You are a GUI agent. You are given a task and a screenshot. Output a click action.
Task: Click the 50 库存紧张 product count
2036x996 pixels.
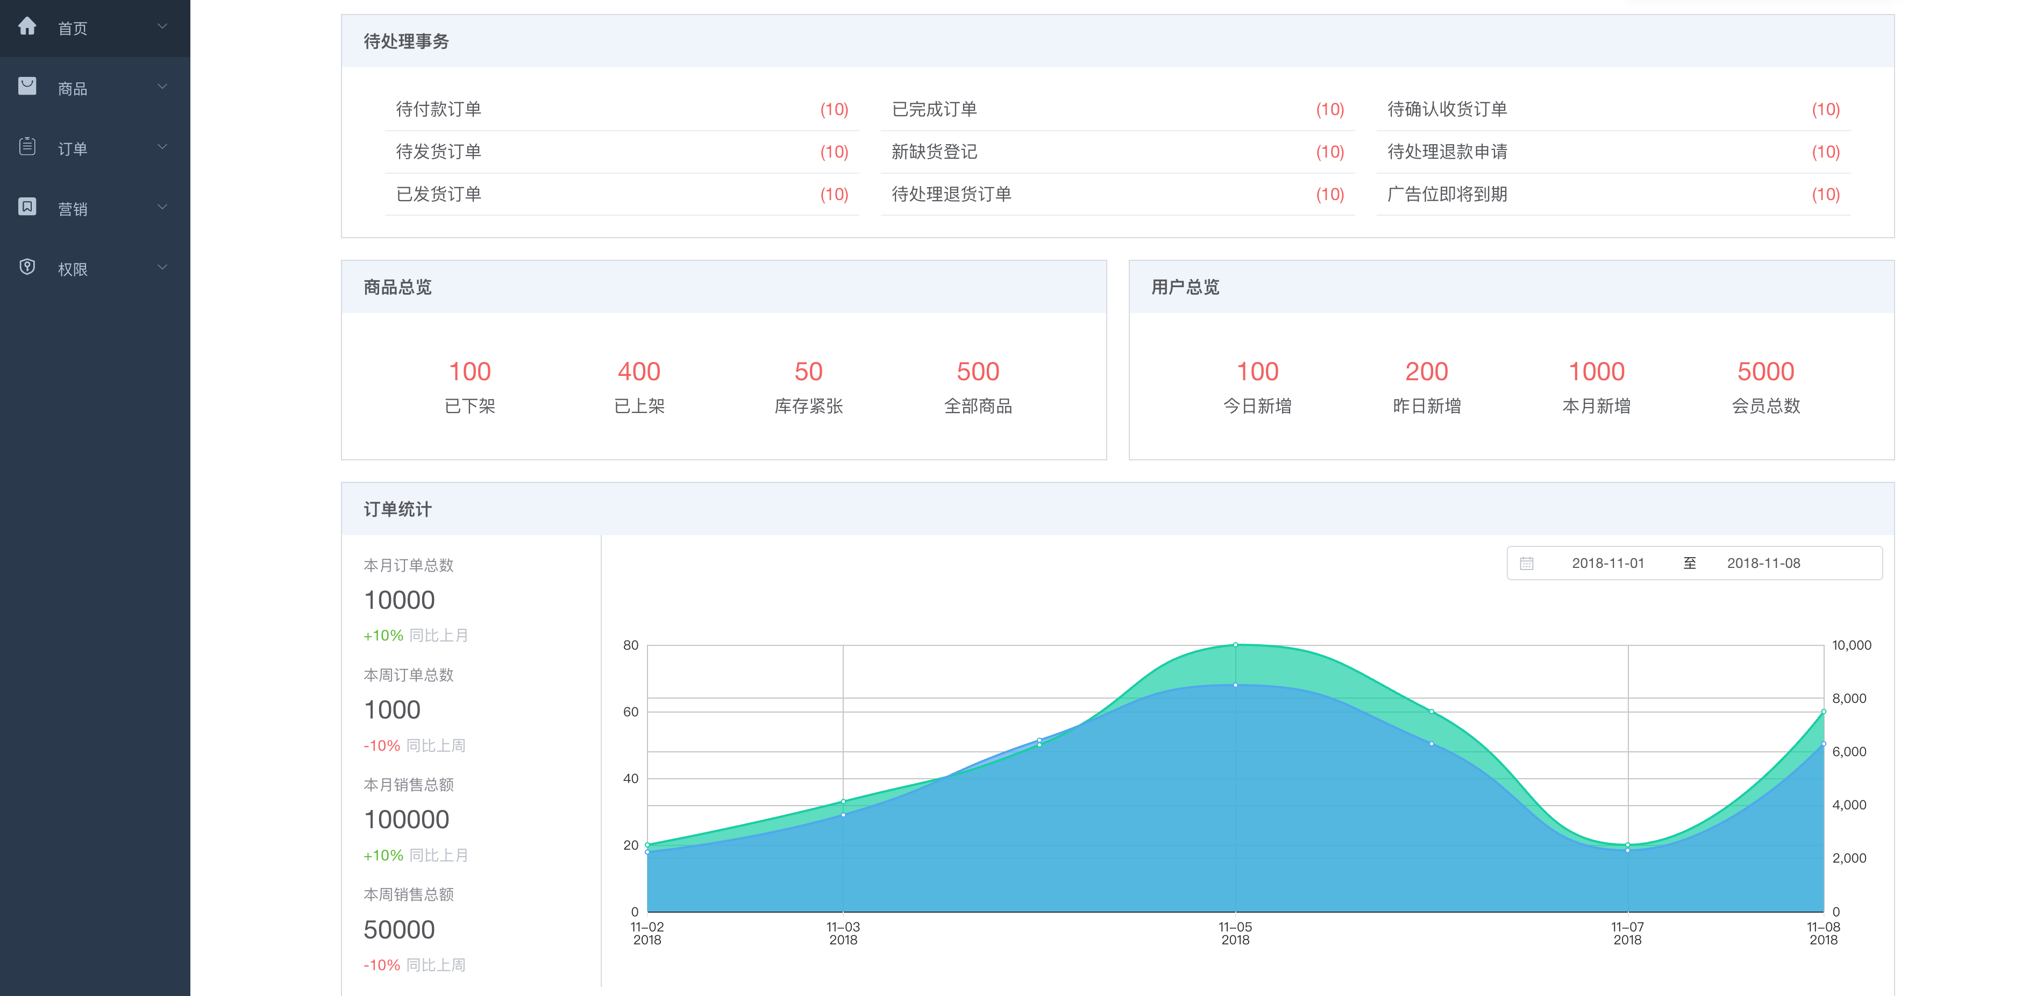click(809, 372)
